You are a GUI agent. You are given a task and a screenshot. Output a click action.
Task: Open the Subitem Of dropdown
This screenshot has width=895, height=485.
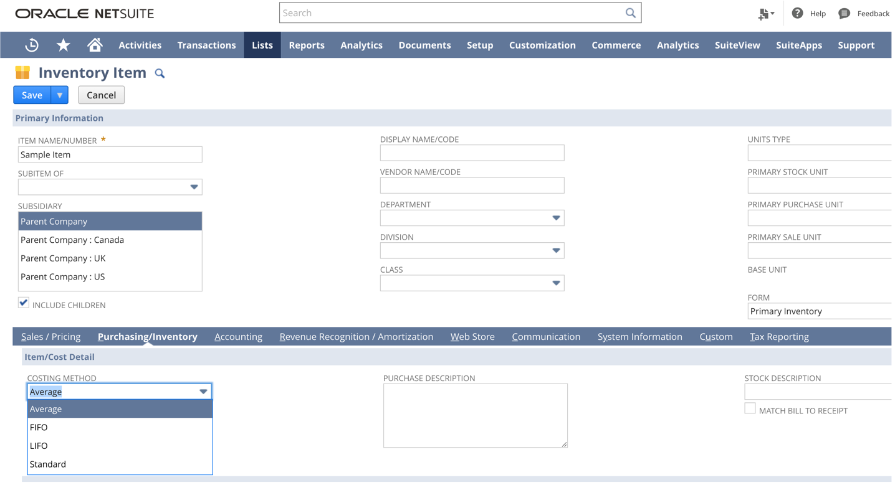(194, 187)
